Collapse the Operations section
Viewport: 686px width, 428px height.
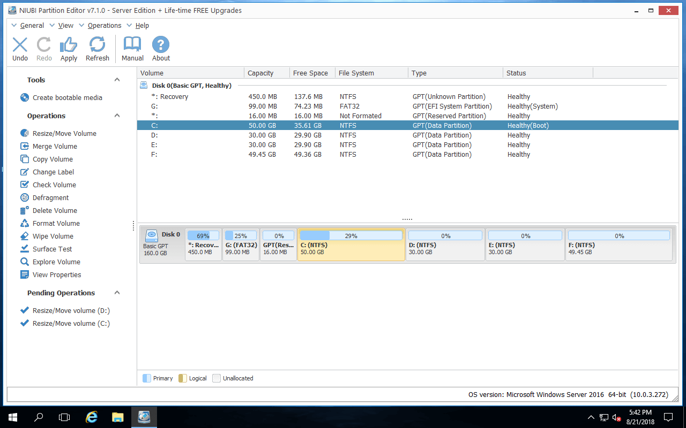(117, 116)
